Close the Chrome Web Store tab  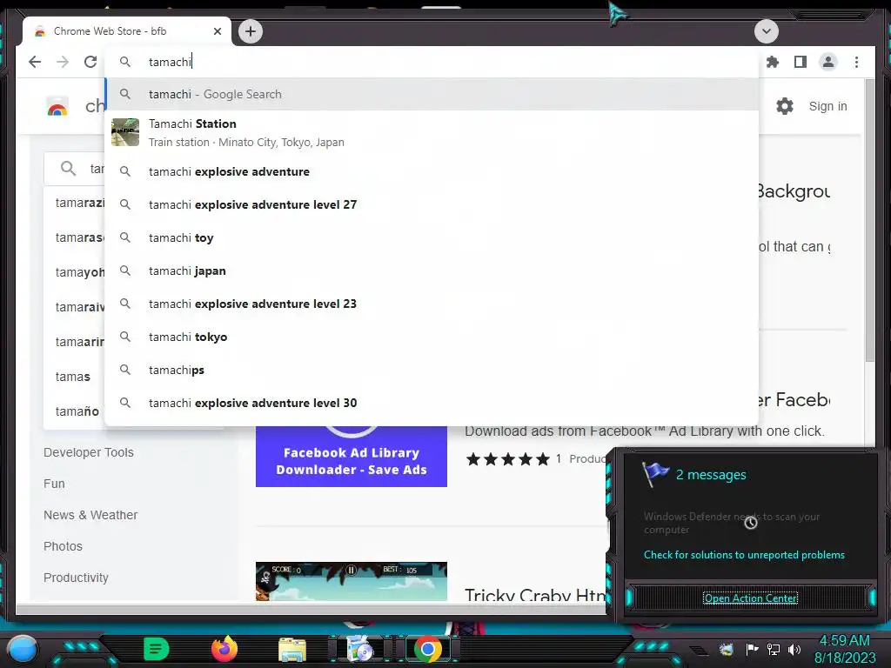coord(217,31)
